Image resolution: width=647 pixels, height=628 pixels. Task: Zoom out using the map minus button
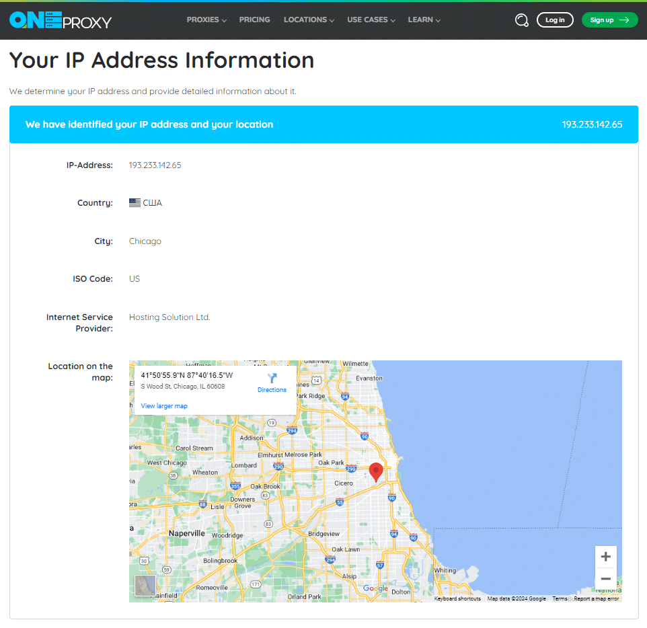[605, 578]
